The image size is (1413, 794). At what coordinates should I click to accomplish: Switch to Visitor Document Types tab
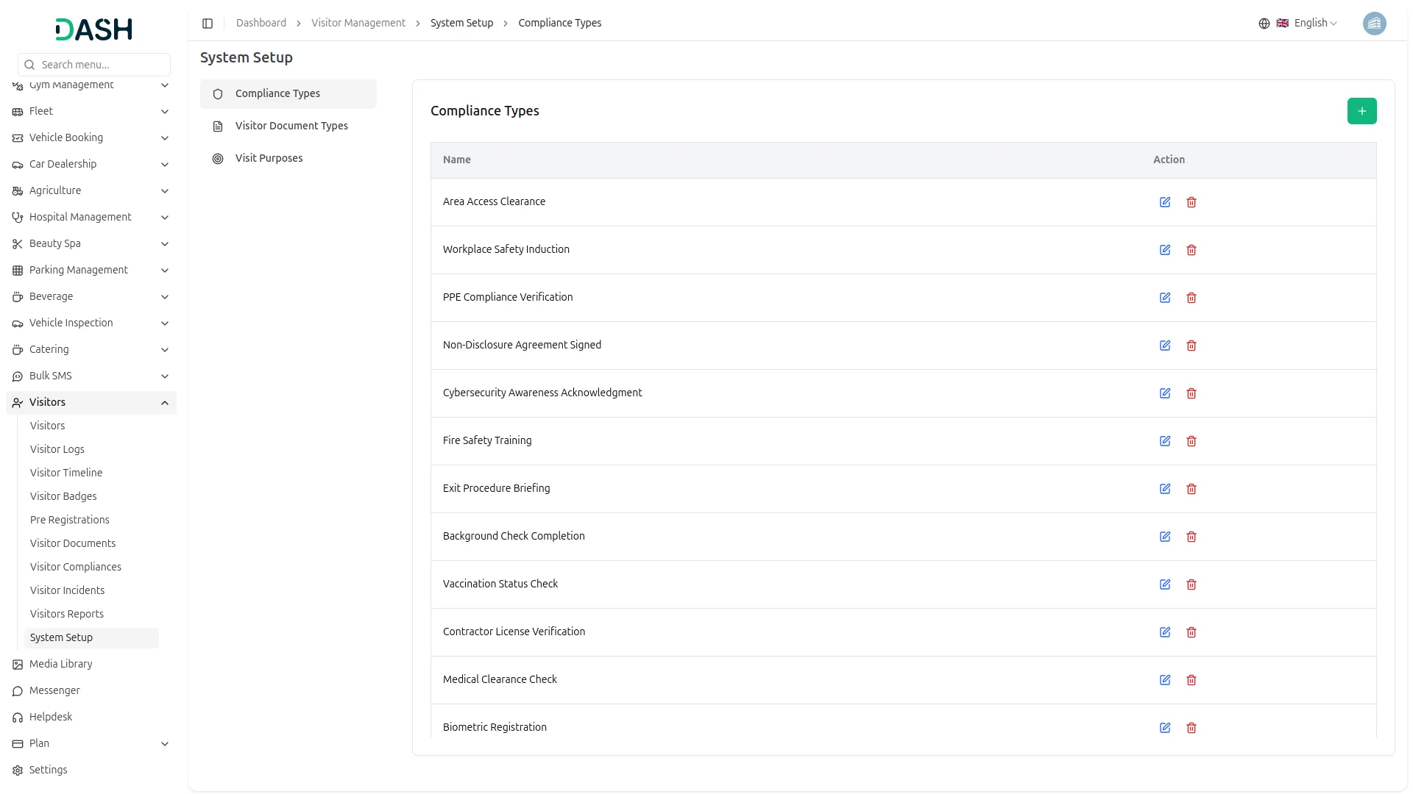(288, 126)
